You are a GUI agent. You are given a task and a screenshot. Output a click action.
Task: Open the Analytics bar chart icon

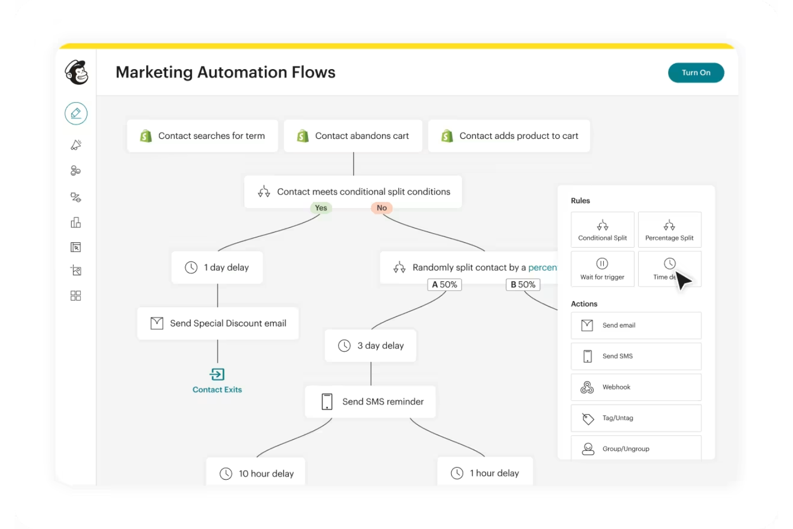[x=76, y=222]
